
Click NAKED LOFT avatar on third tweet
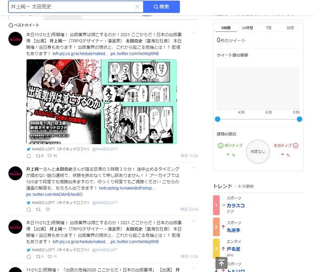pyautogui.click(x=15, y=227)
